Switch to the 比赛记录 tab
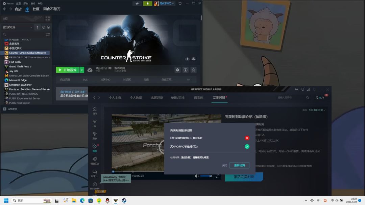 [157, 98]
